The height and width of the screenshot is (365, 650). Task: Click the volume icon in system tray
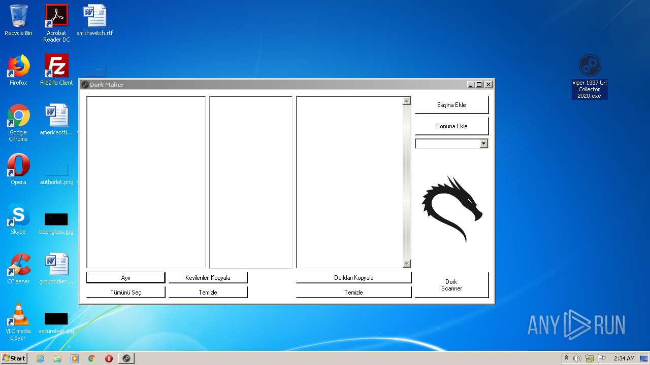577,358
